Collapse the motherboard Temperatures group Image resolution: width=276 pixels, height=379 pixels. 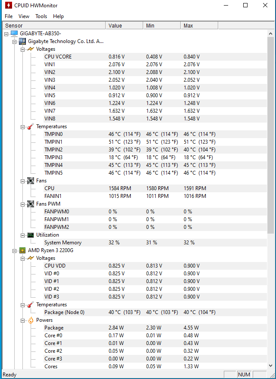click(23, 127)
